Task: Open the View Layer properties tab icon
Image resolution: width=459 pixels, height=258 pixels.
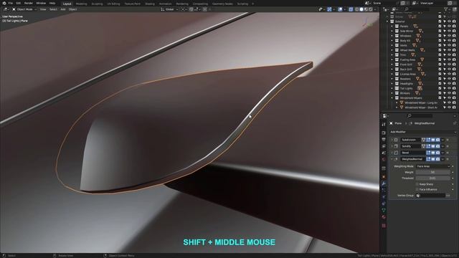Action: click(384, 146)
